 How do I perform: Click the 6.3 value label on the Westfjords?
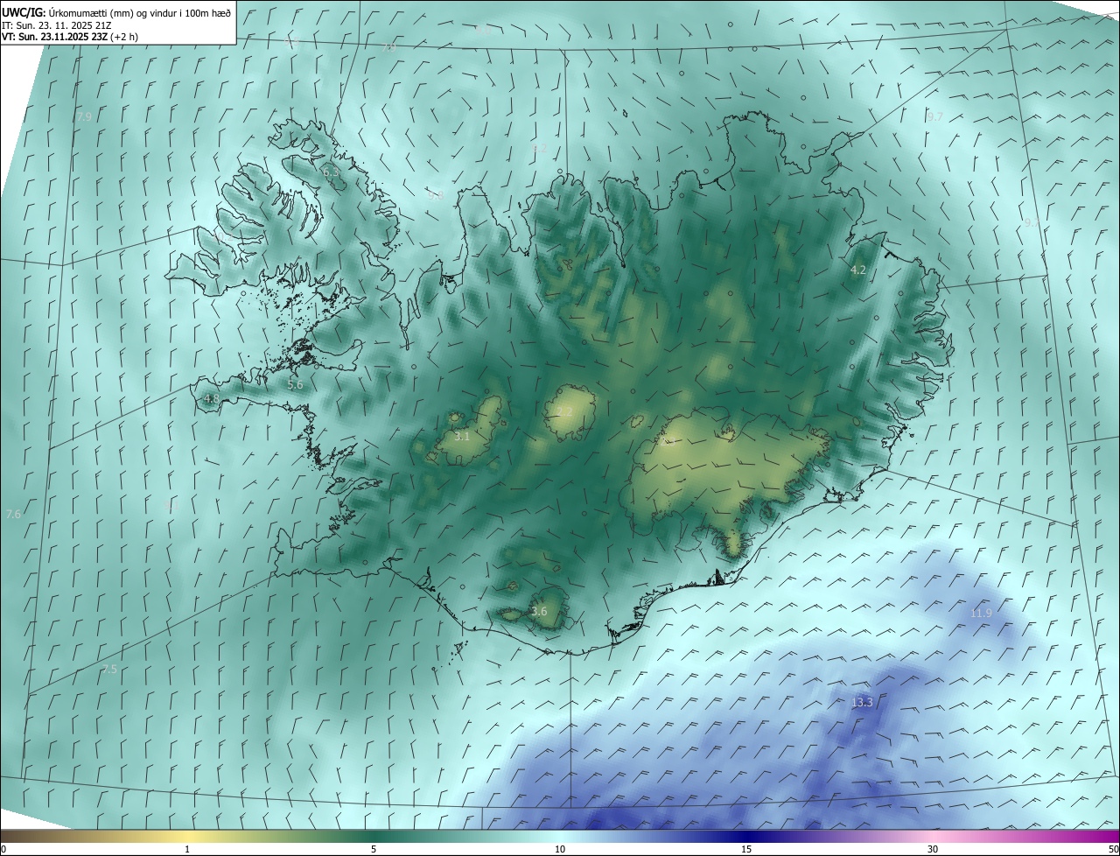pyautogui.click(x=331, y=173)
